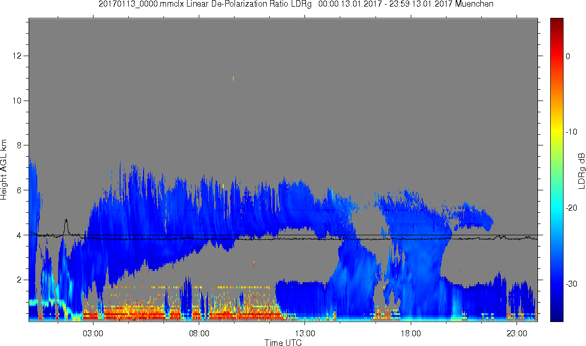Click the height label 4

(x=19, y=235)
